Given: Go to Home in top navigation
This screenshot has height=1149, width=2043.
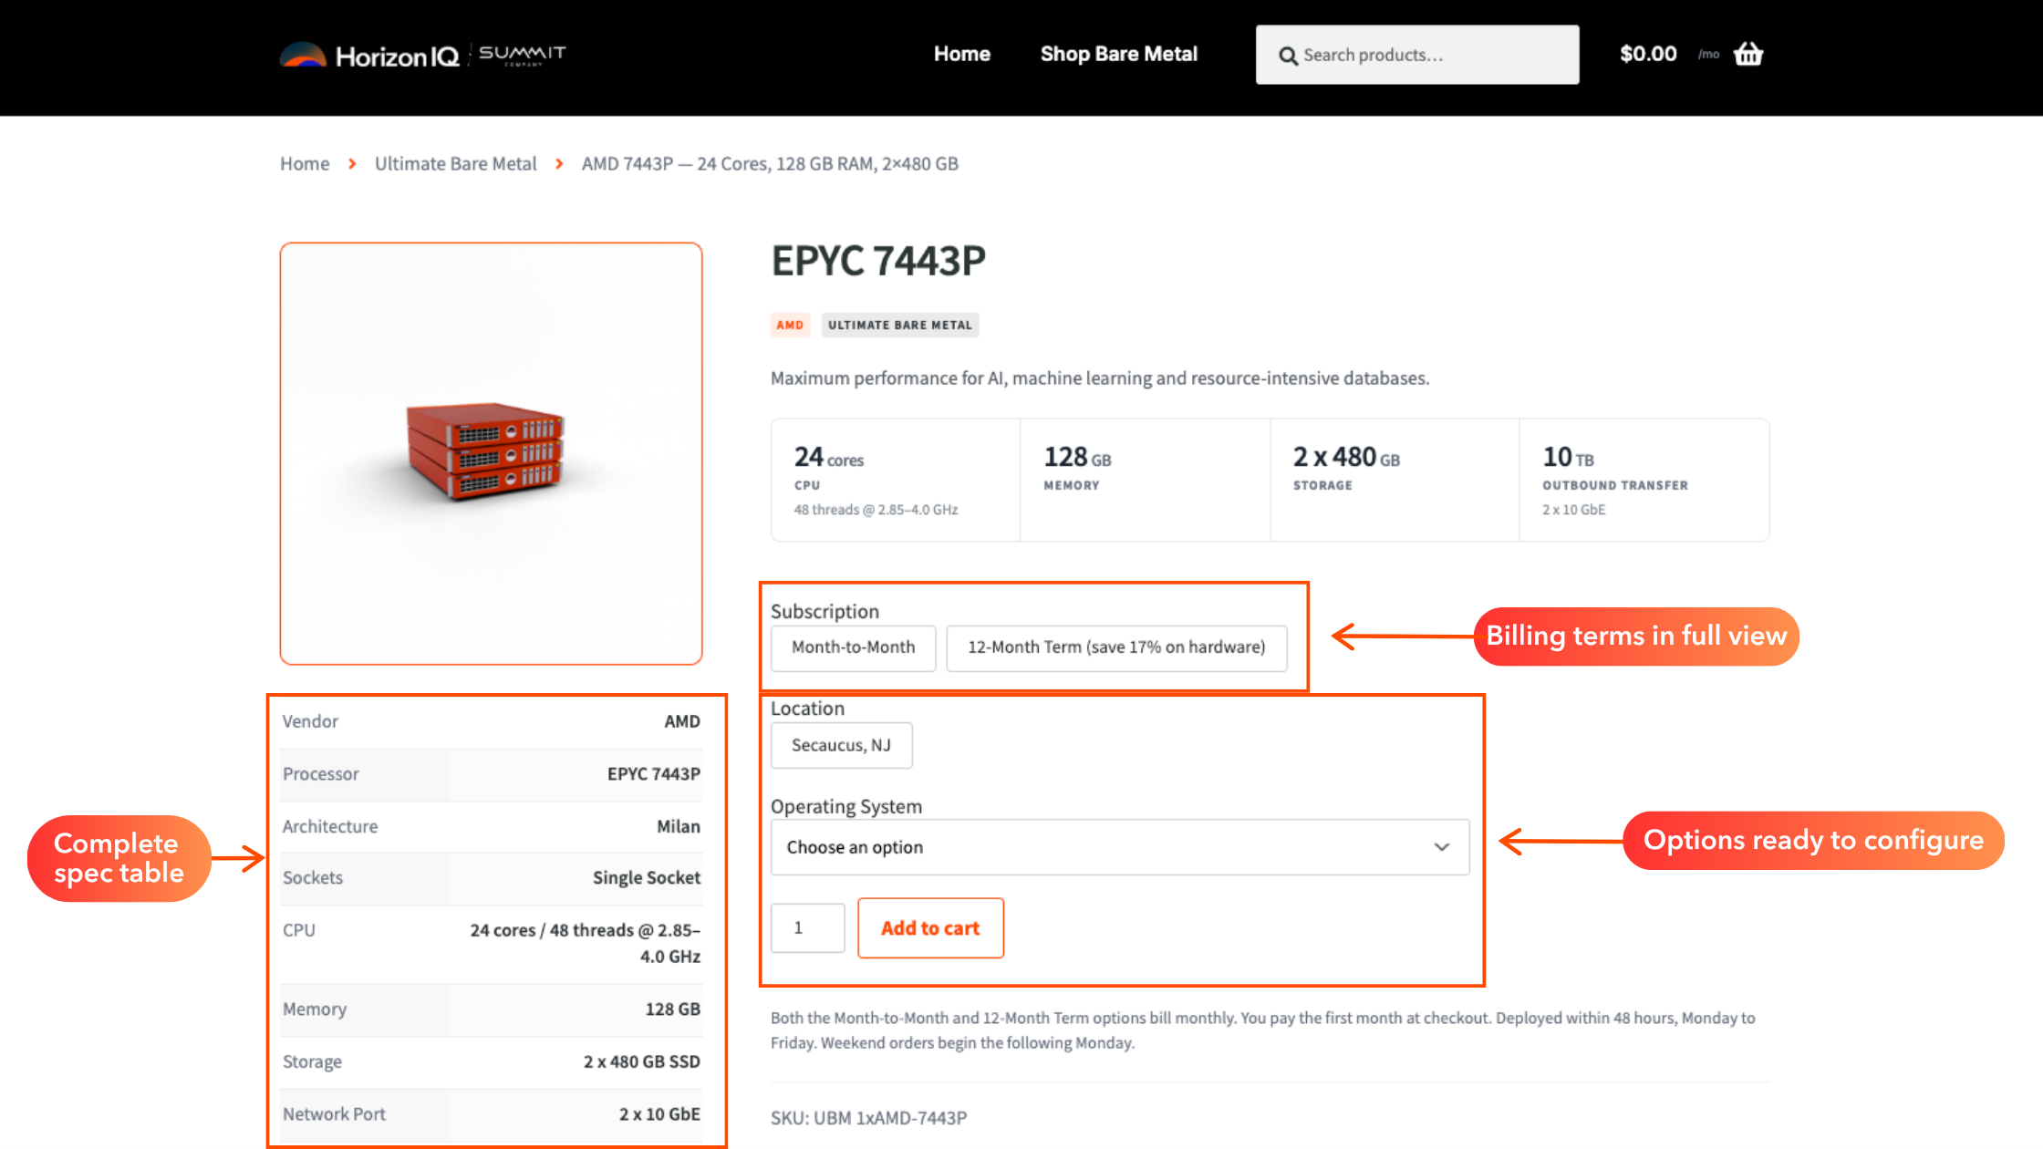Looking at the screenshot, I should point(961,54).
